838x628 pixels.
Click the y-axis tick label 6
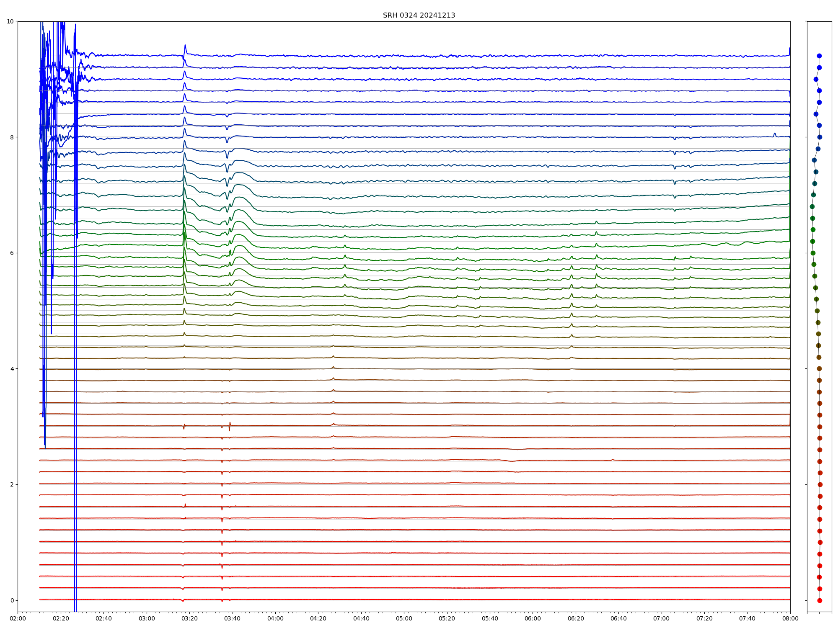pos(12,253)
